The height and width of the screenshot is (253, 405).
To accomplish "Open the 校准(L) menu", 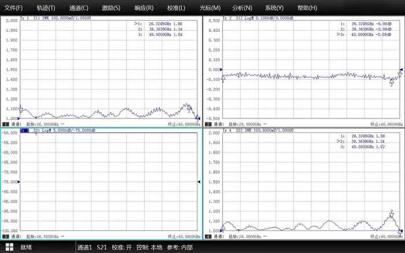I will (176, 8).
